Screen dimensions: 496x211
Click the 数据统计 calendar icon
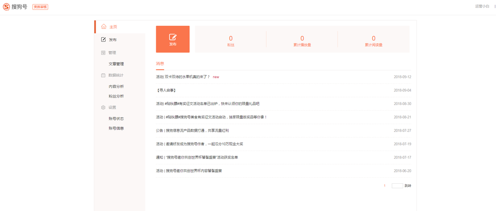click(x=103, y=75)
